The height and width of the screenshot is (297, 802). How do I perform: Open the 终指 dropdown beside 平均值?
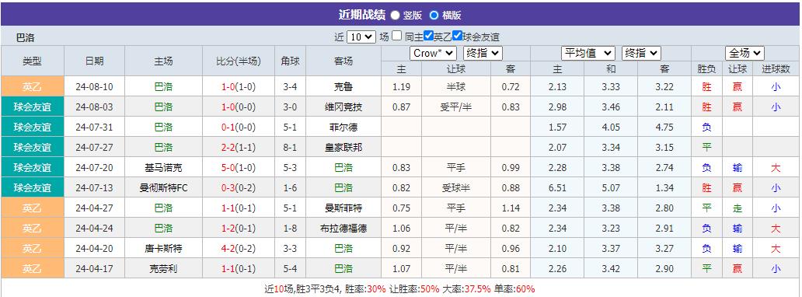[x=641, y=53]
